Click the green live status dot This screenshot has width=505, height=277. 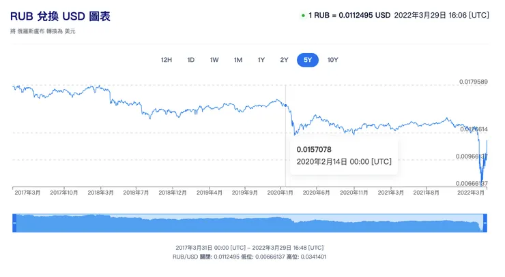[x=303, y=15]
